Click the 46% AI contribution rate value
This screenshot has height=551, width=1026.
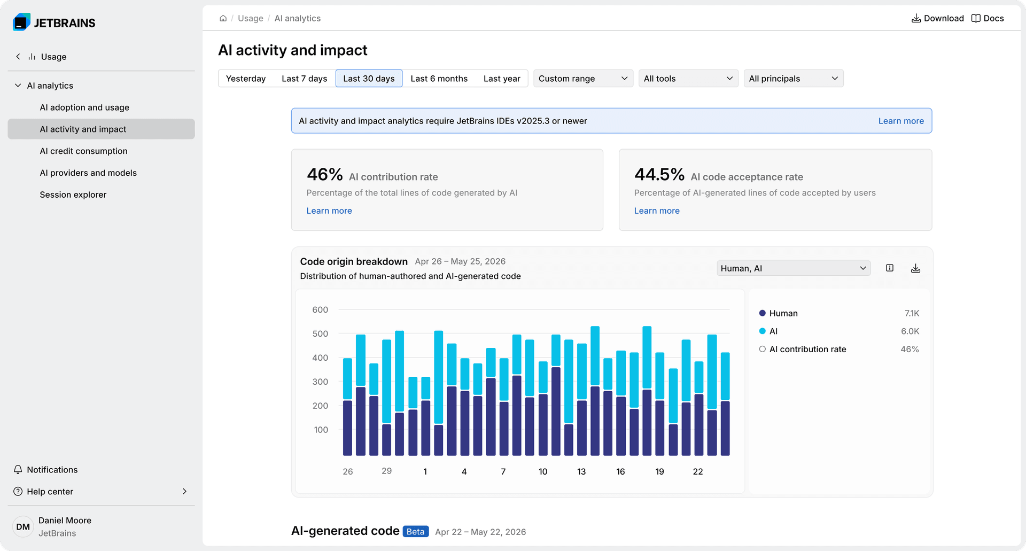325,174
